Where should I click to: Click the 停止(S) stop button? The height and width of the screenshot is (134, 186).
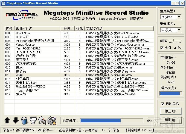171,111
